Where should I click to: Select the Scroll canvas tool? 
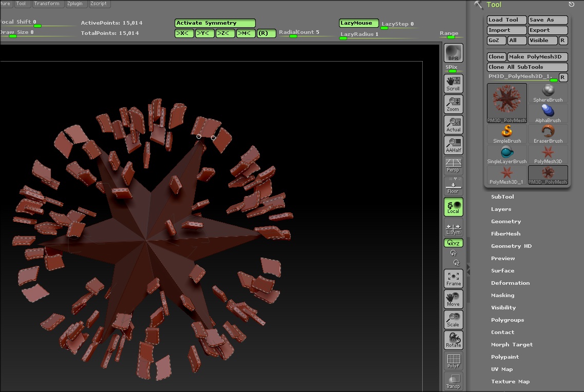click(x=453, y=84)
